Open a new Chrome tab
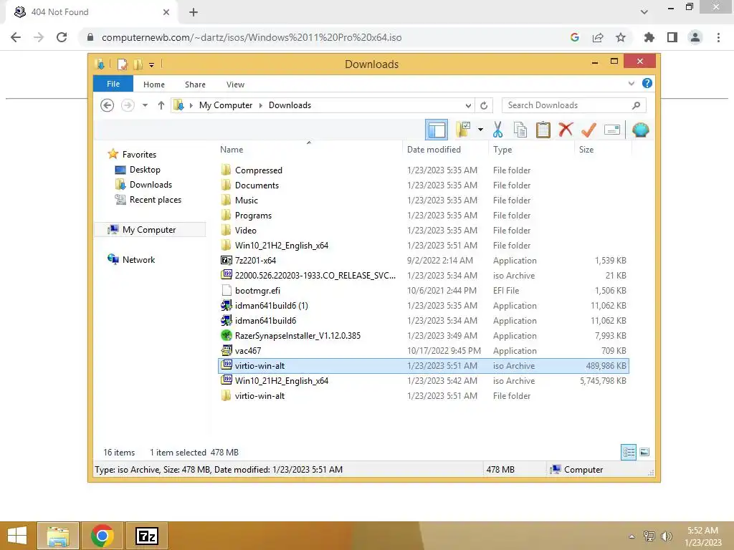 click(x=194, y=12)
